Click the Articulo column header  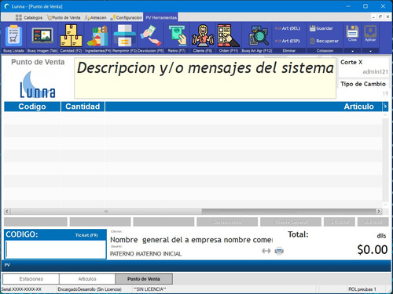click(x=244, y=107)
